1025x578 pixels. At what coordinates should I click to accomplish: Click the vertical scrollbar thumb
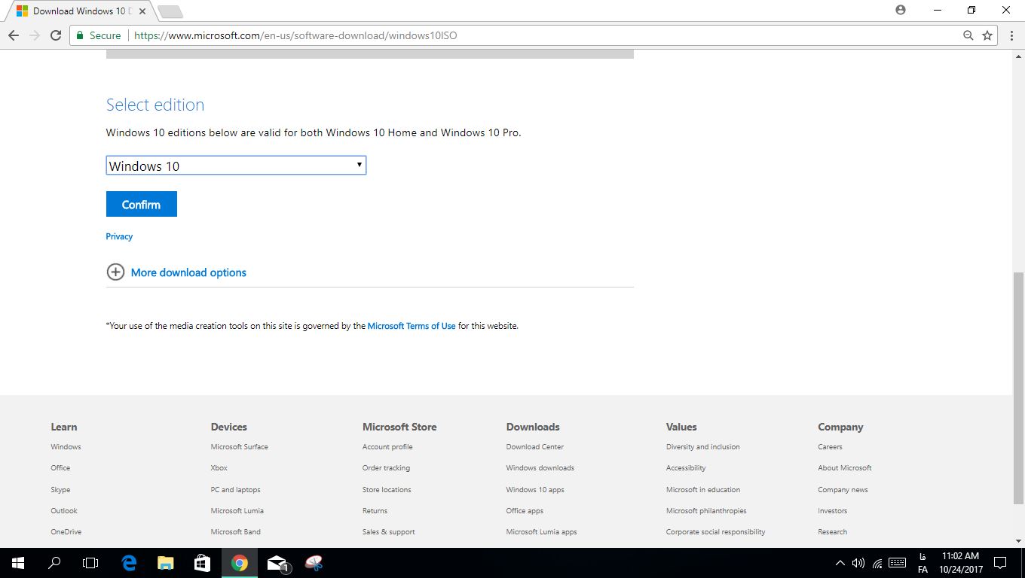(x=1019, y=388)
